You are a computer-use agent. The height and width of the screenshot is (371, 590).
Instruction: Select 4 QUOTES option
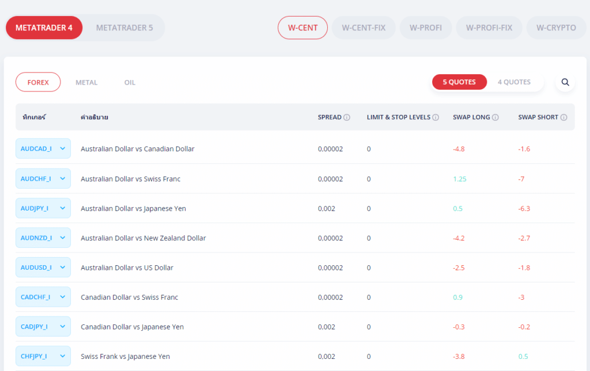pyautogui.click(x=514, y=82)
